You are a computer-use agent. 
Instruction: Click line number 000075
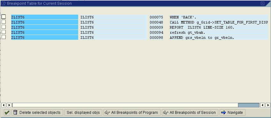pyautogui.click(x=156, y=17)
